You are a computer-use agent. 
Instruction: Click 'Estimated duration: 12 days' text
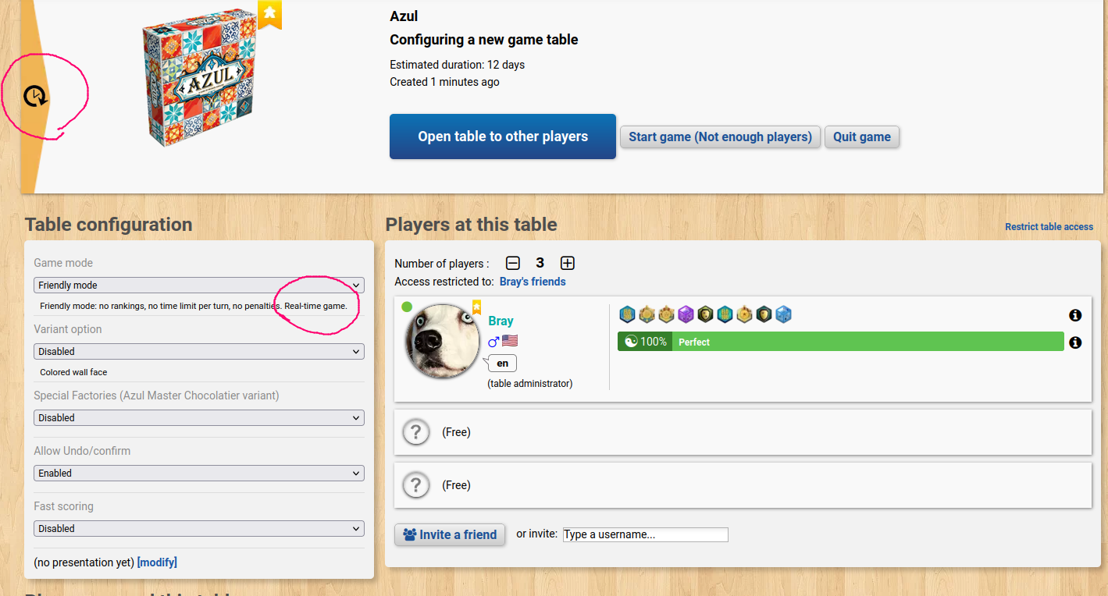(x=457, y=65)
